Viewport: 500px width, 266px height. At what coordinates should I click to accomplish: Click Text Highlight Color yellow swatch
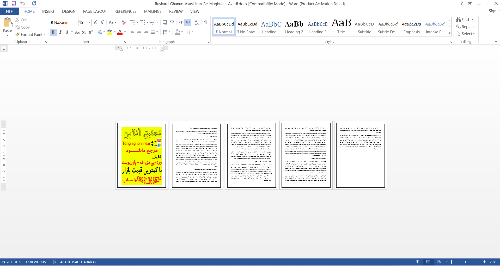(110, 32)
